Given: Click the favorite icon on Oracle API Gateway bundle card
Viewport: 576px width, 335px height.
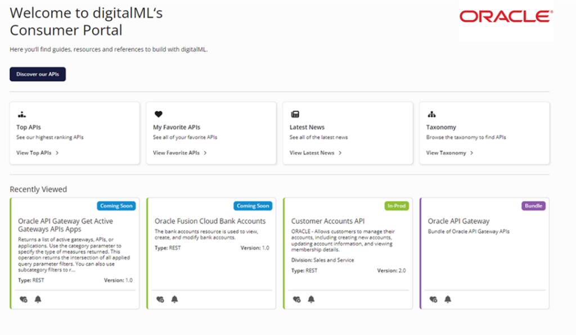Looking at the screenshot, I should pos(432,300).
